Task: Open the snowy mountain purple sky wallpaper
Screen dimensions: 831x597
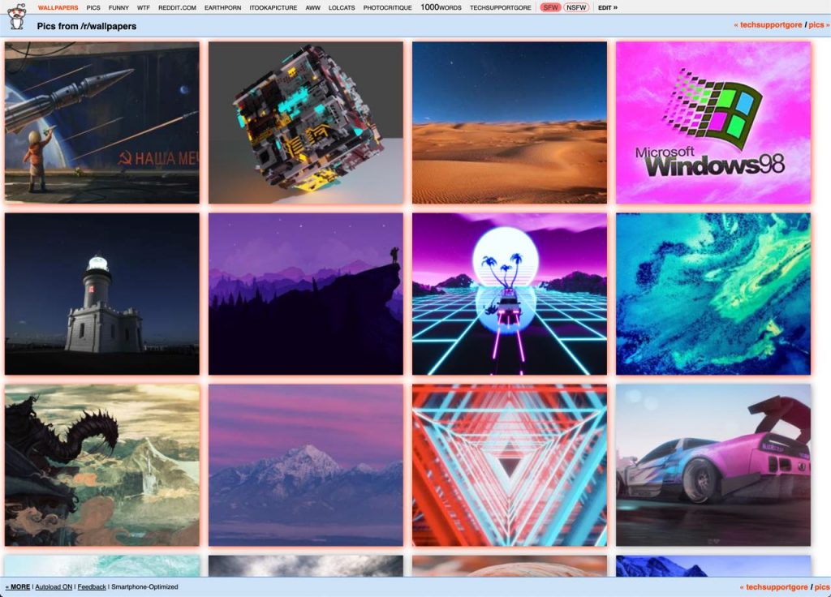Action: (306, 465)
